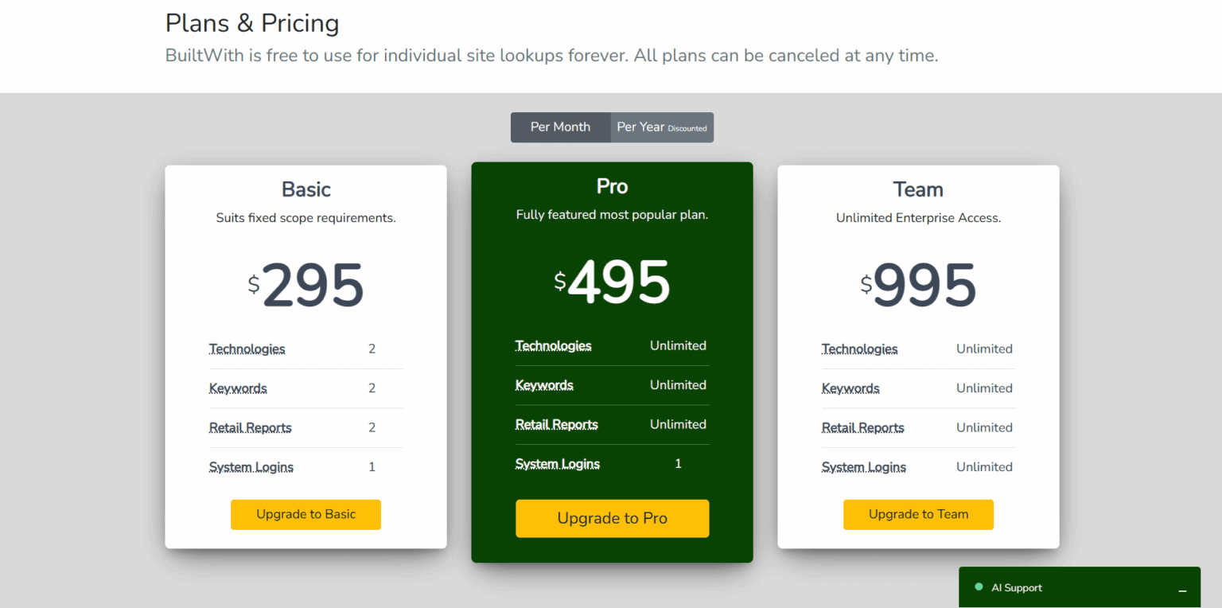Click the green AI Support status dot
1222x608 pixels.
[979, 587]
